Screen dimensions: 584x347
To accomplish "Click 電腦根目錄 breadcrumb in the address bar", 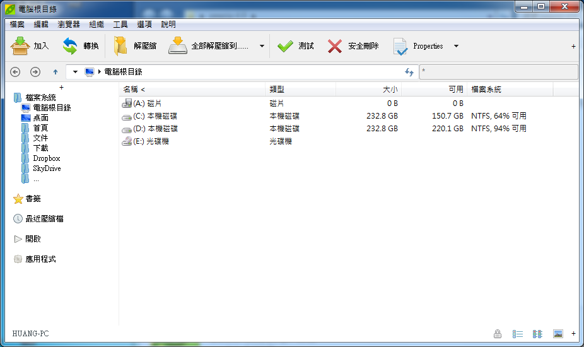I will pyautogui.click(x=123, y=71).
